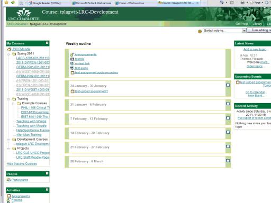Click the Announcements forum icon

[72, 54]
